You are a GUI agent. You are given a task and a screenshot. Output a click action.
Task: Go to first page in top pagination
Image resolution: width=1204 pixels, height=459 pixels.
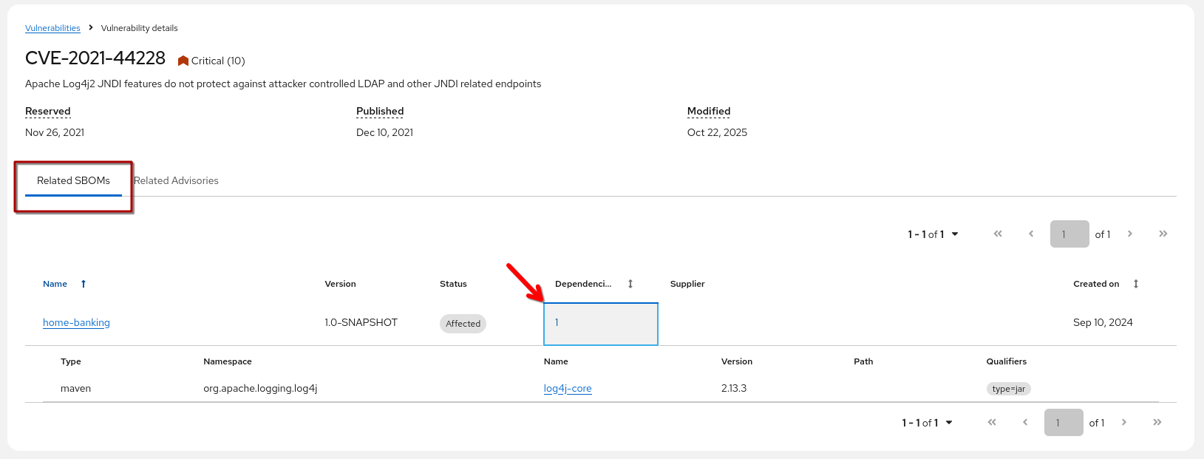pos(998,234)
